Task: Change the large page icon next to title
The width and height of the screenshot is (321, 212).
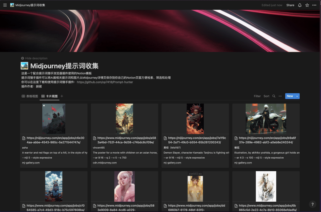Action: click(x=24, y=66)
